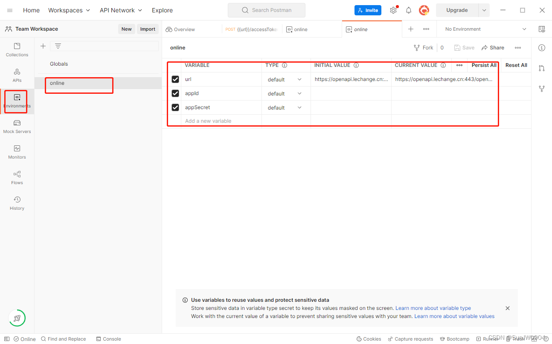Image resolution: width=552 pixels, height=344 pixels.
Task: Open the hamburger menu icon
Action: 10,10
